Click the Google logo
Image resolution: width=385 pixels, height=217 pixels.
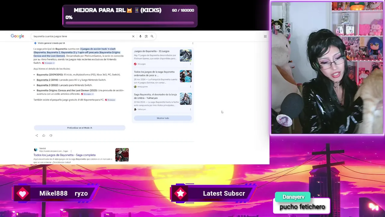click(x=17, y=36)
